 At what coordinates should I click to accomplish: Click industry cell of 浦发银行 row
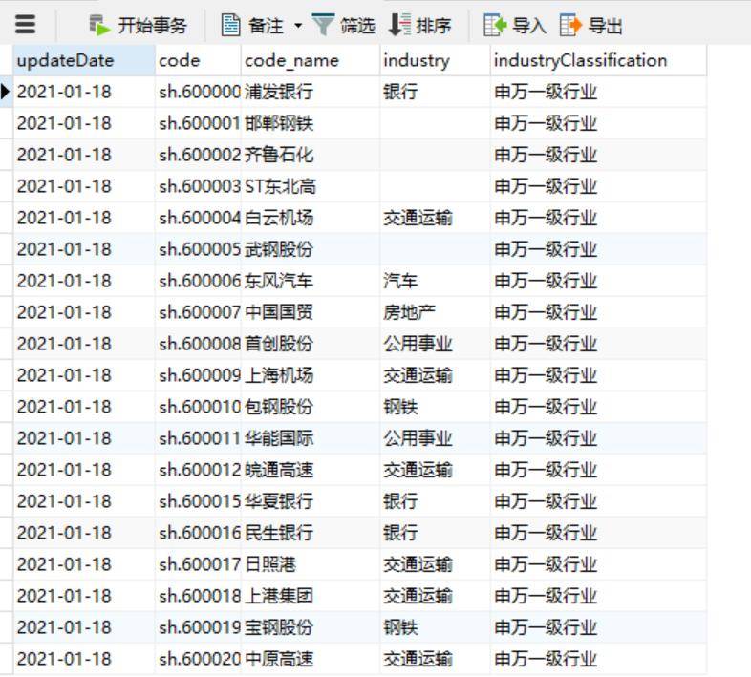435,92
